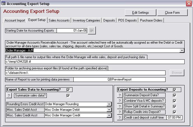The width and height of the screenshot is (193, 127).
Task: Toggle Export Deposits to Accounting checkbox
Action: click(175, 90)
